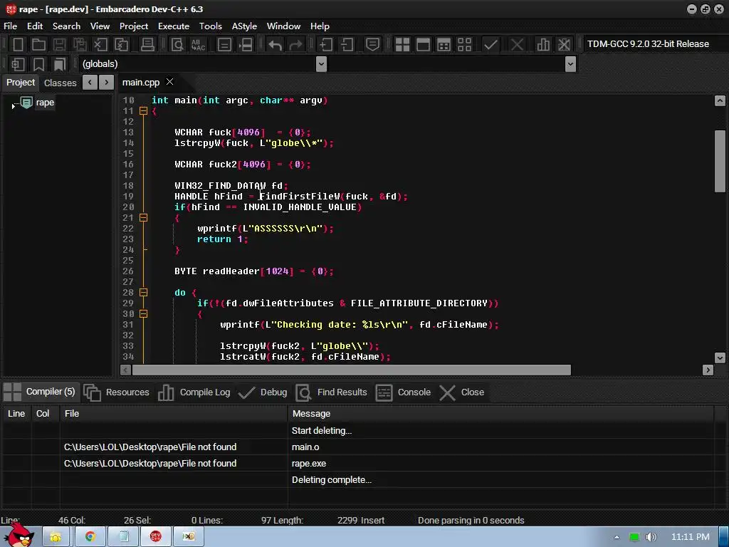Click the Rebuild All icon
The height and width of the screenshot is (547, 729).
point(464,44)
